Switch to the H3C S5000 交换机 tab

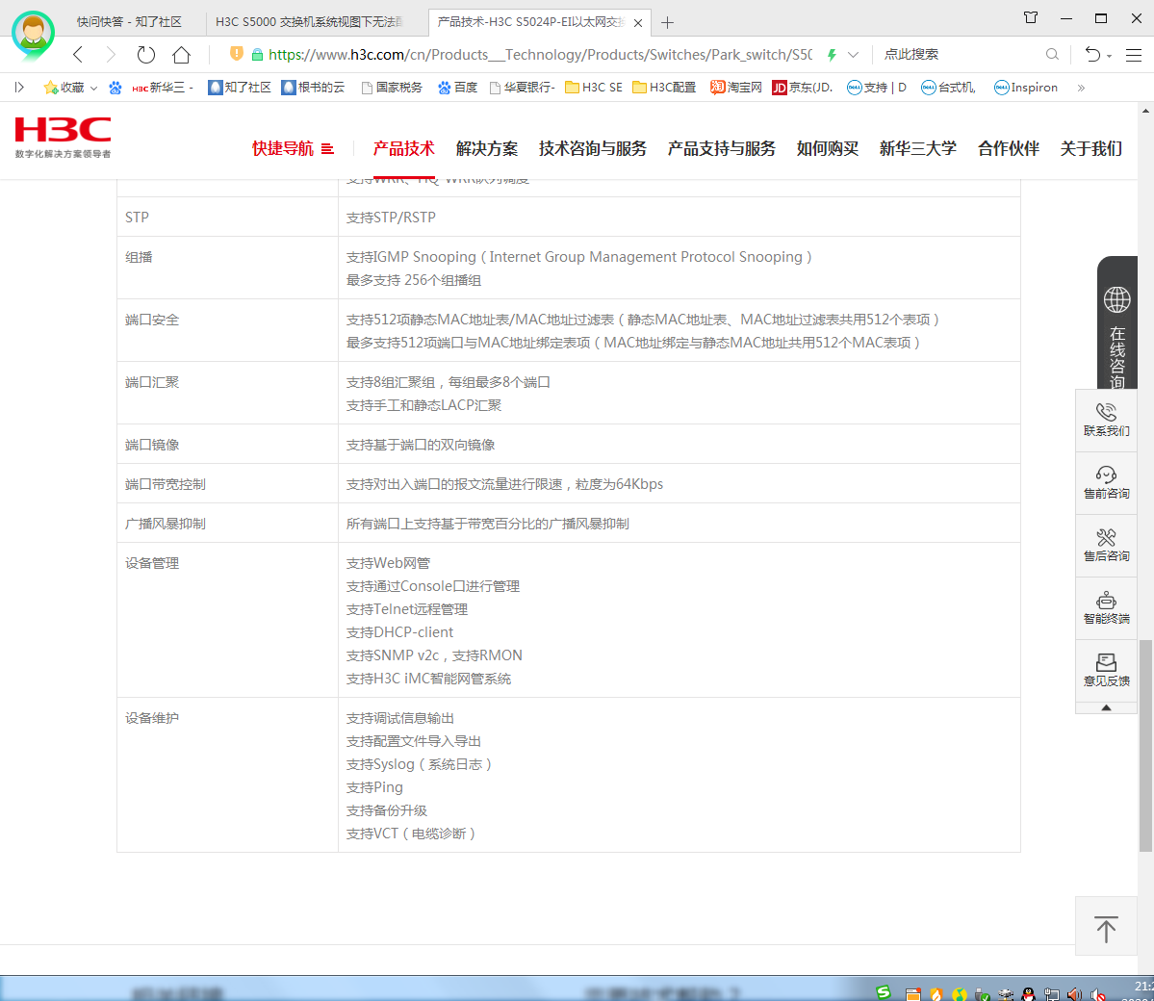(309, 22)
